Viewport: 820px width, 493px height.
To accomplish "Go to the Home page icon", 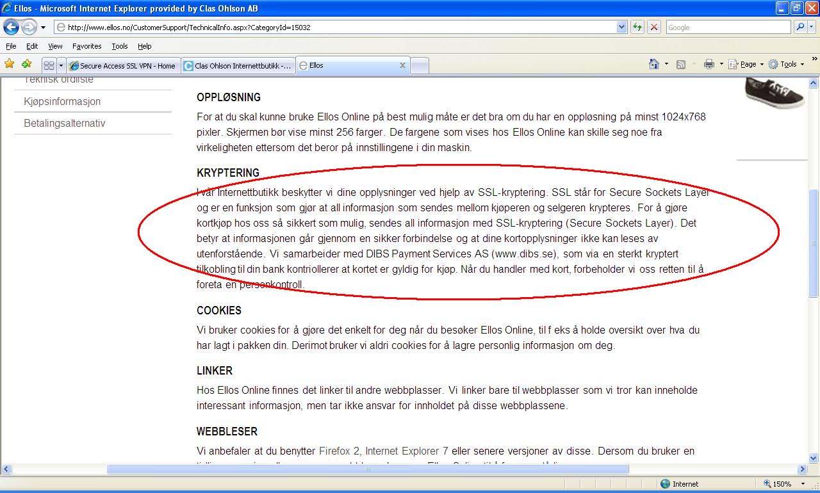I will pyautogui.click(x=654, y=64).
